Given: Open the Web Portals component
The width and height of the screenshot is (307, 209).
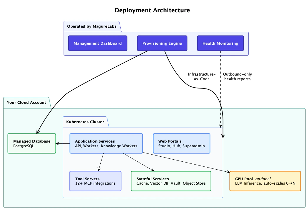Looking at the screenshot, I should click(x=181, y=143).
